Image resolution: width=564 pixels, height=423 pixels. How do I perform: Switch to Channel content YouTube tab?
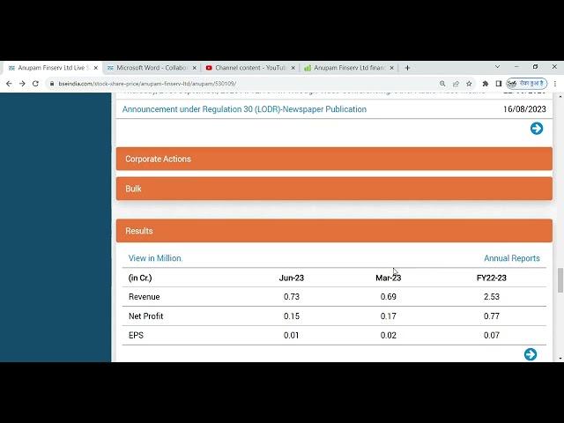pyautogui.click(x=249, y=68)
